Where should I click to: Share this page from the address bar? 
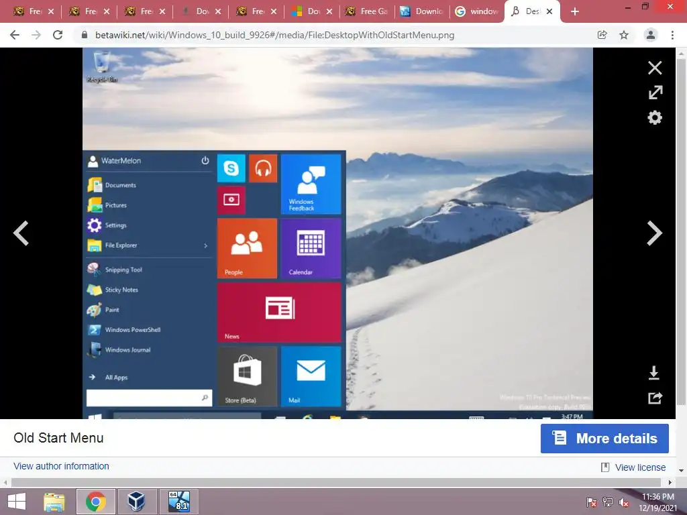[602, 35]
